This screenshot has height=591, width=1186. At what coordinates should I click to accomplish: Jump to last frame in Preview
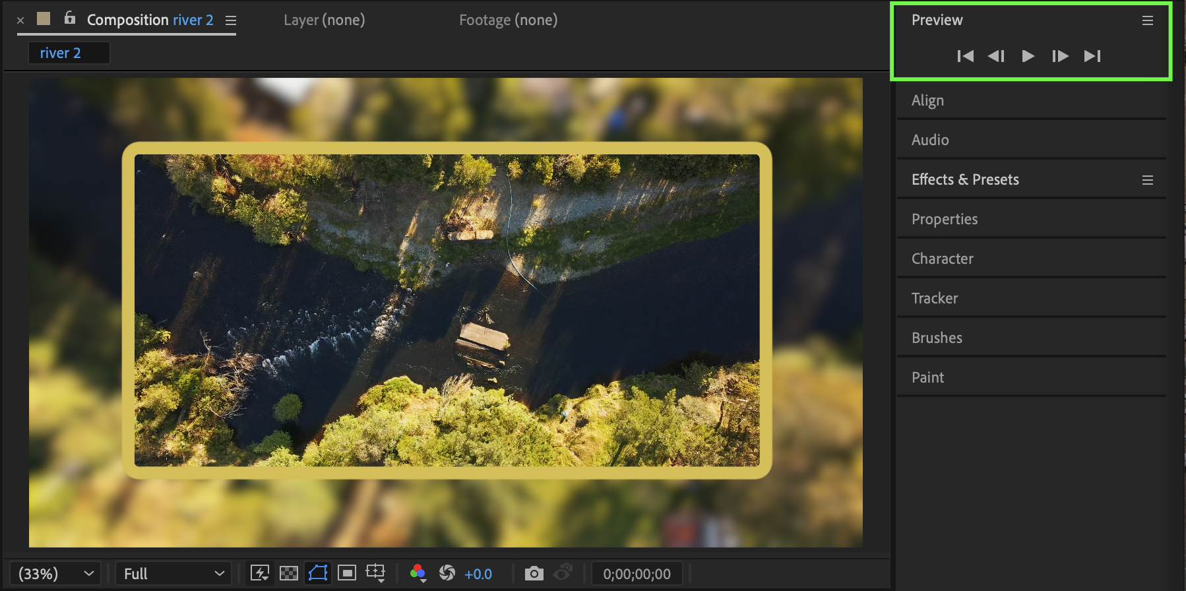point(1092,56)
